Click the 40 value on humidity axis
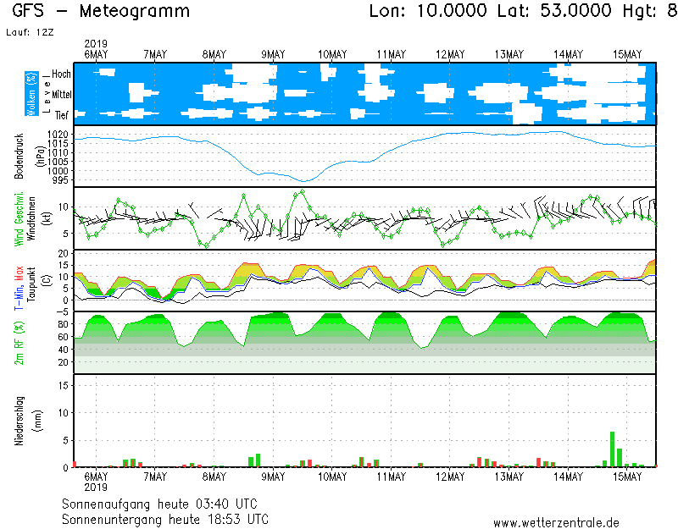 click(63, 350)
